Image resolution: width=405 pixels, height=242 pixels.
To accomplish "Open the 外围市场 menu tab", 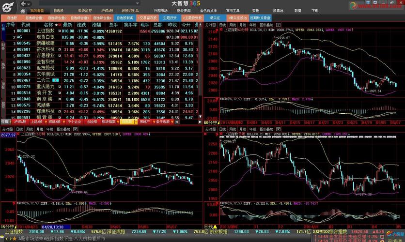I will pyautogui.click(x=161, y=11).
